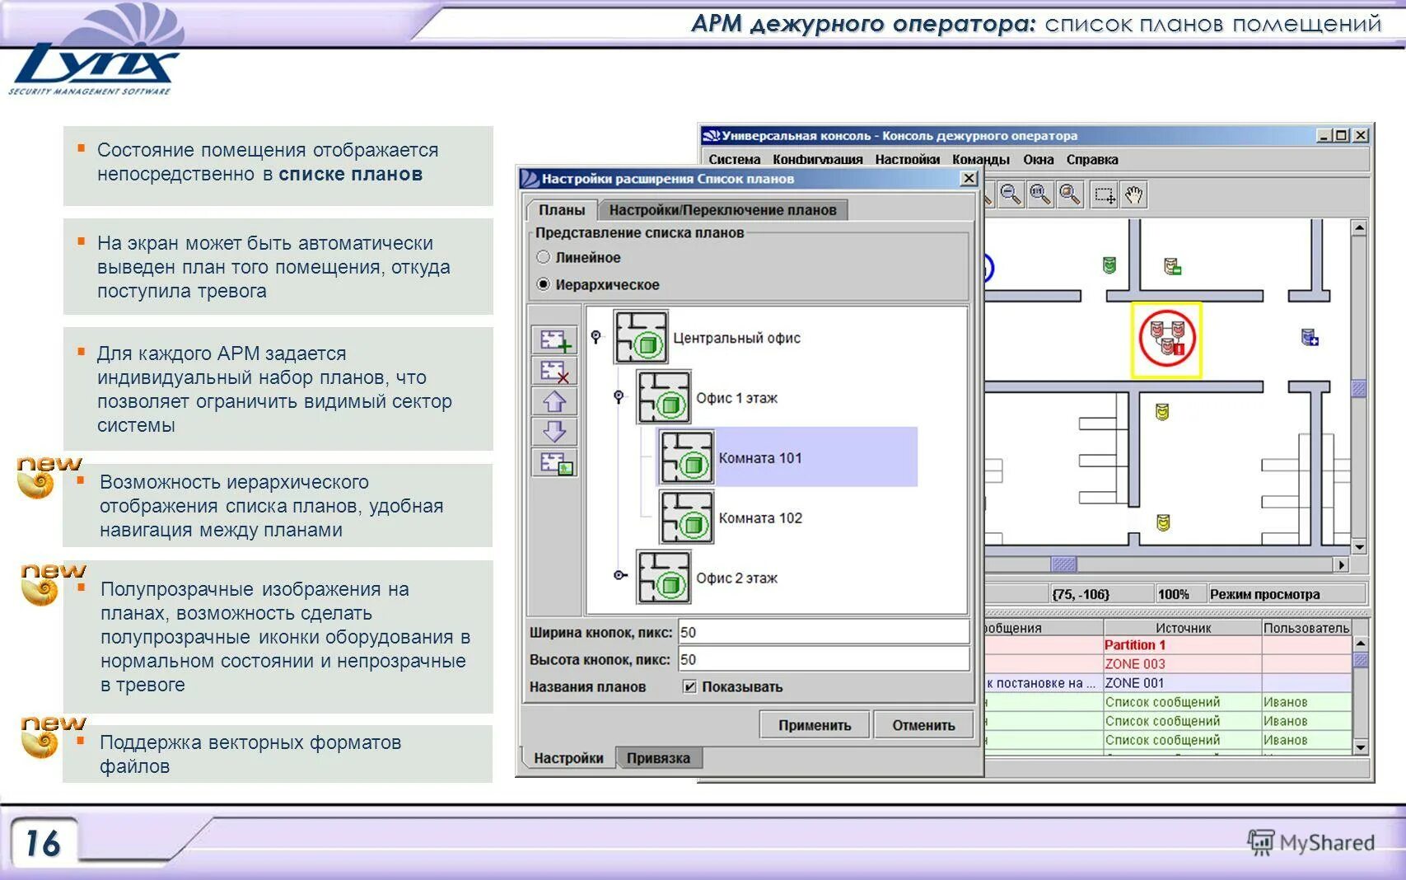Select the Комната 102 label in plan tree

[760, 518]
